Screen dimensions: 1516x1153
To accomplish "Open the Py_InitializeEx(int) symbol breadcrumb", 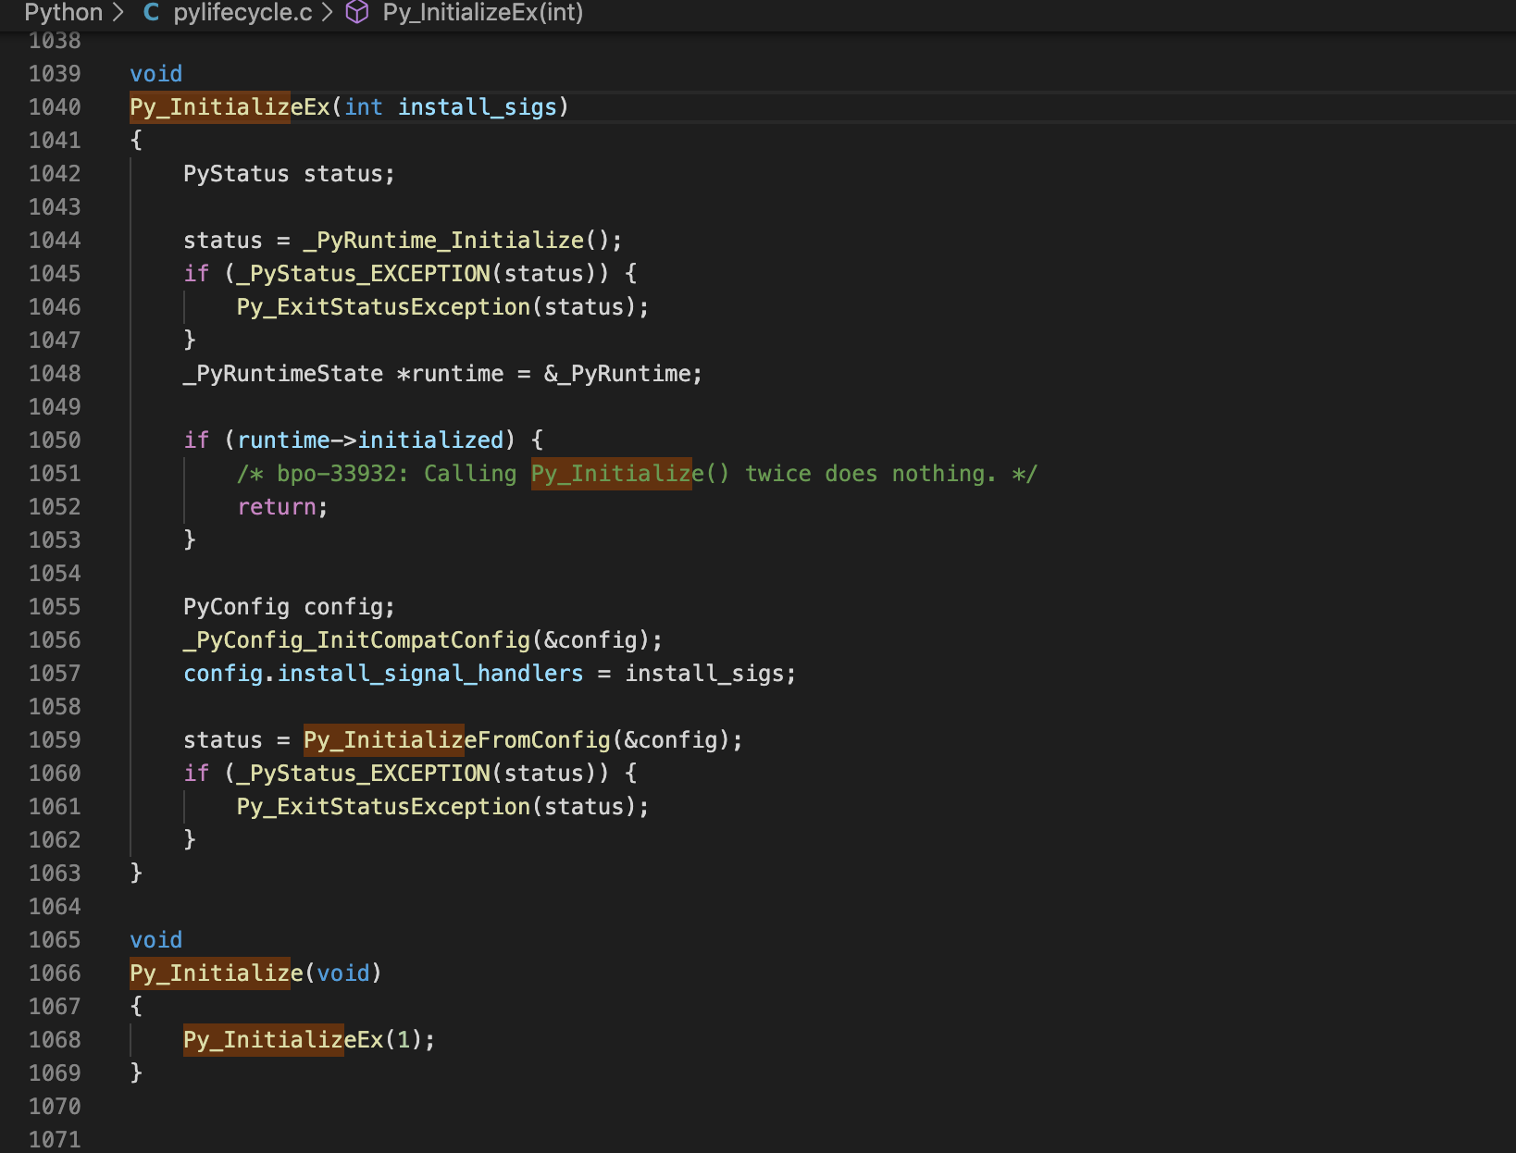I will 483,13.
